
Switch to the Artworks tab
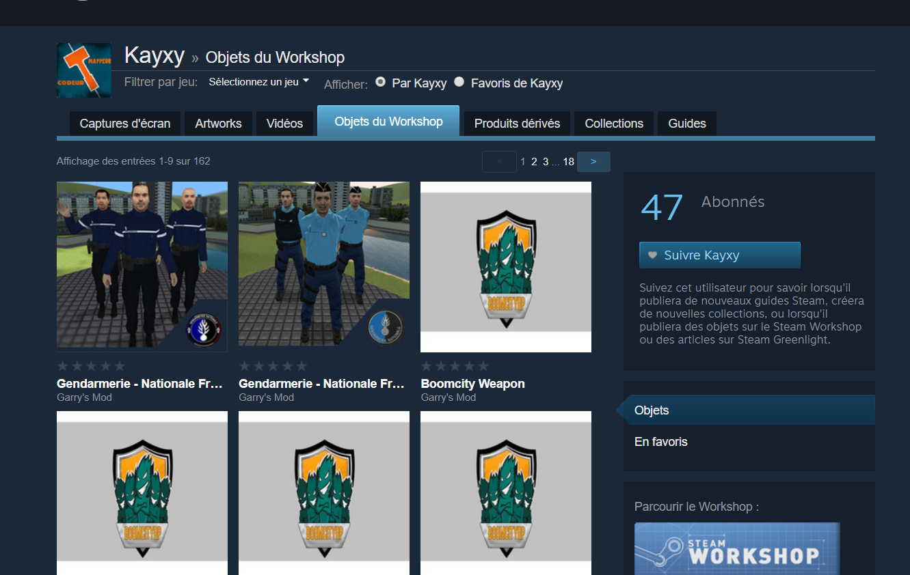point(218,124)
